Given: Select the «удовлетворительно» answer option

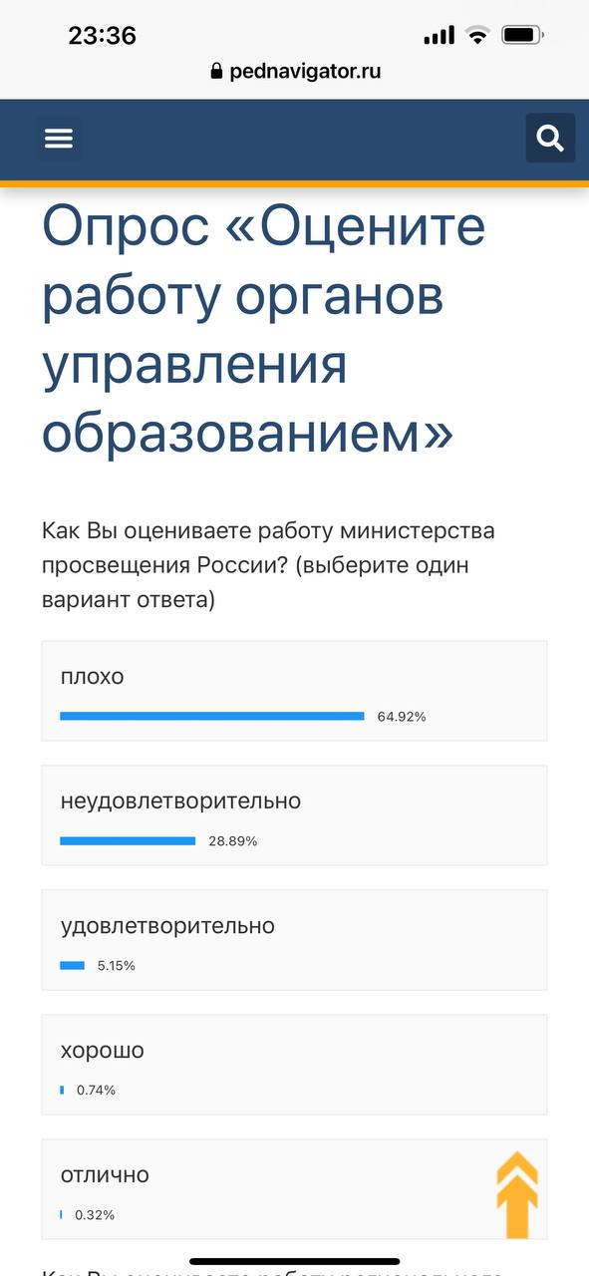Looking at the screenshot, I should coord(294,940).
